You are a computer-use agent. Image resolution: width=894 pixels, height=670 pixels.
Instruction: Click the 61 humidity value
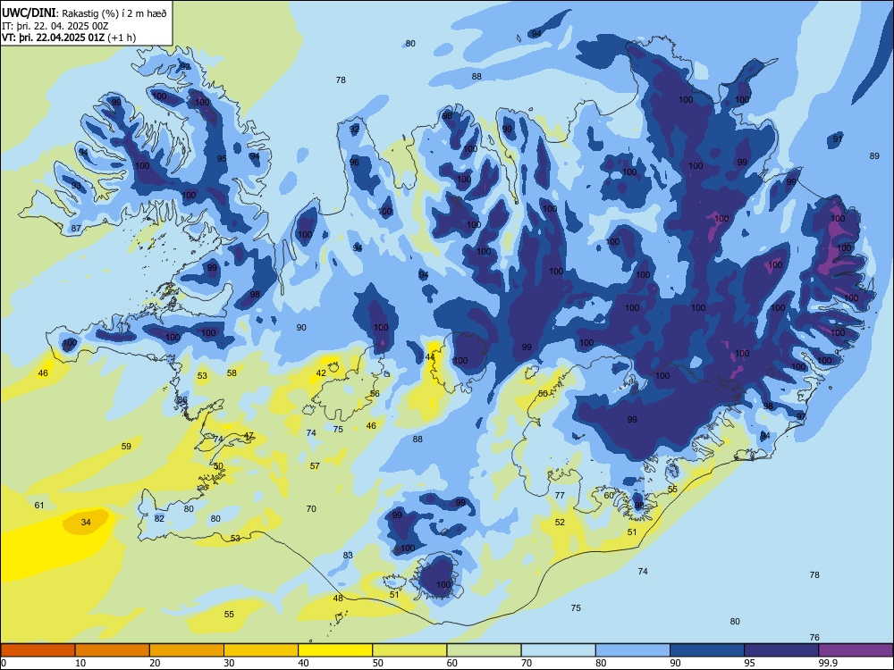[39, 505]
